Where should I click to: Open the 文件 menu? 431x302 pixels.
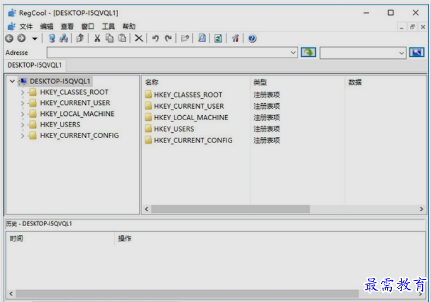(26, 26)
